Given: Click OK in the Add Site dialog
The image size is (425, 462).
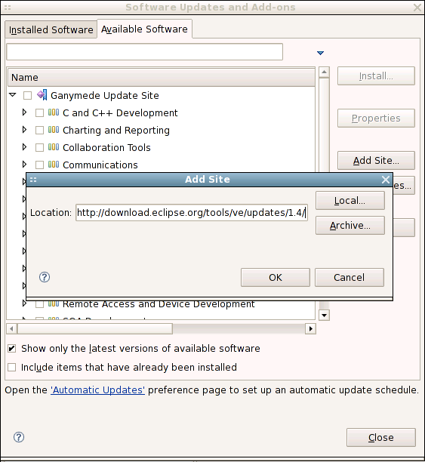Looking at the screenshot, I should pyautogui.click(x=276, y=277).
